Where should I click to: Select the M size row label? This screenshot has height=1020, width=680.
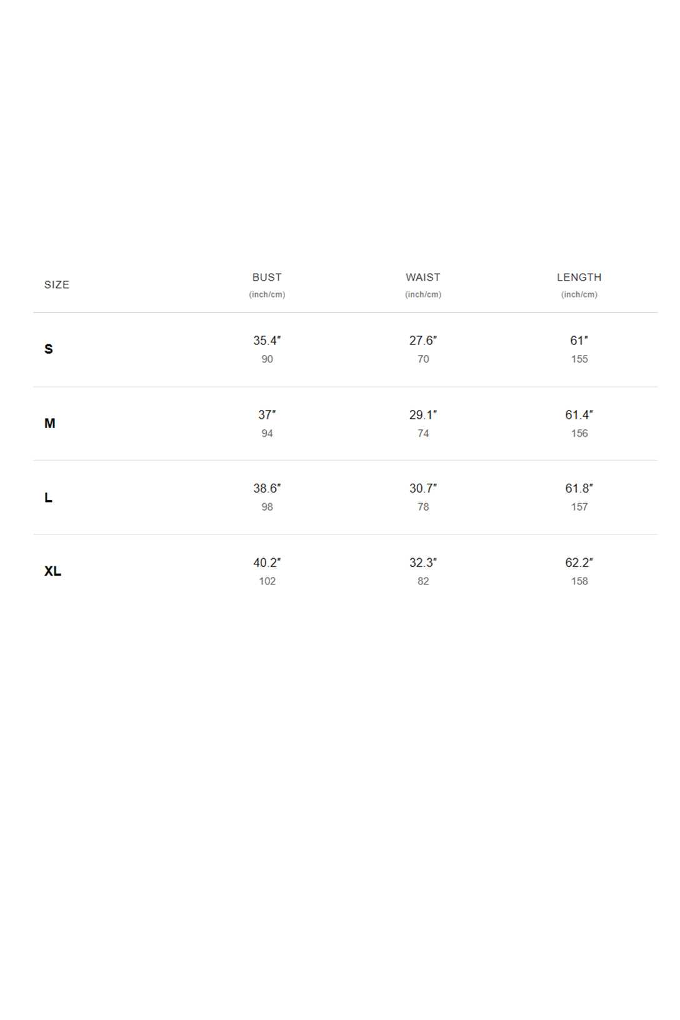point(50,423)
